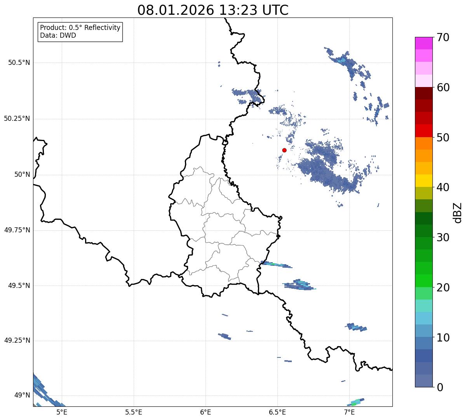Viewport: 467px width, 420px height.
Task: Click the colorbar tick label '30'
Action: pyautogui.click(x=443, y=237)
